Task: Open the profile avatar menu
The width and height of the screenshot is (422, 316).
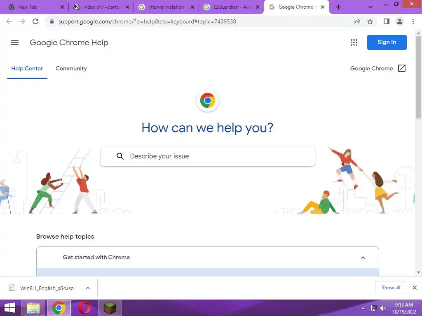Action: (x=400, y=21)
